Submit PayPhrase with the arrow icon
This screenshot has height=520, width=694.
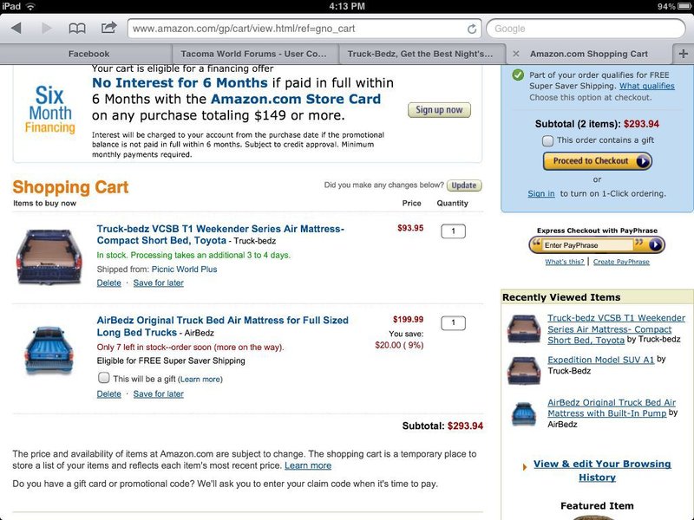656,244
